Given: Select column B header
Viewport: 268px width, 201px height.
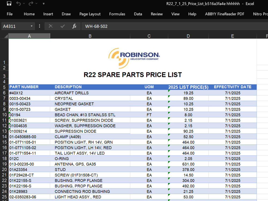Looking at the screenshot, I should [90, 36].
